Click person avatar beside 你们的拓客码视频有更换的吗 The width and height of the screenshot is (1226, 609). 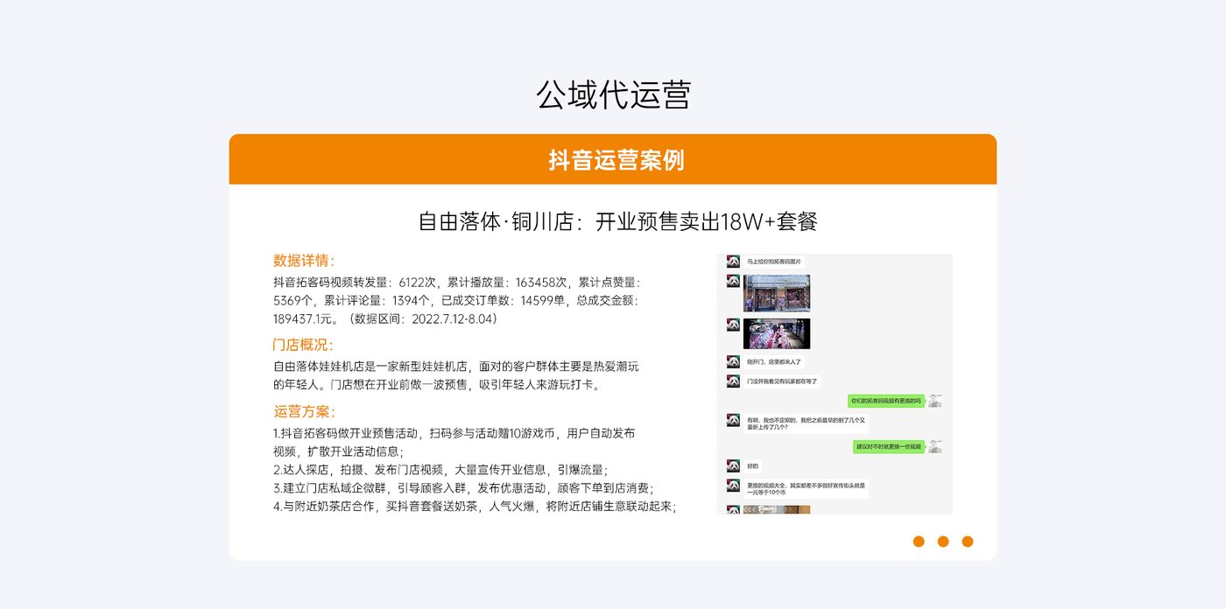point(935,401)
